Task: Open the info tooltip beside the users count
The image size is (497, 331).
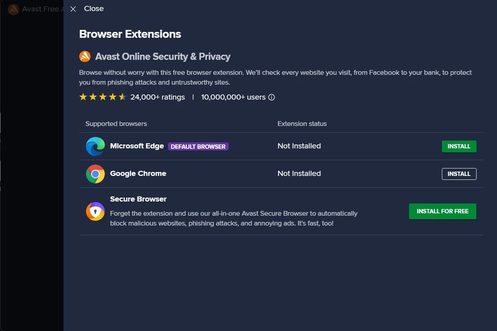Action: point(272,97)
